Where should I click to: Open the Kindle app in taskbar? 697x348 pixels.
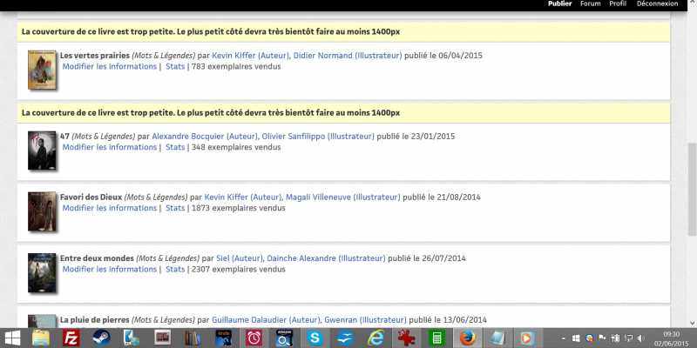point(224,338)
